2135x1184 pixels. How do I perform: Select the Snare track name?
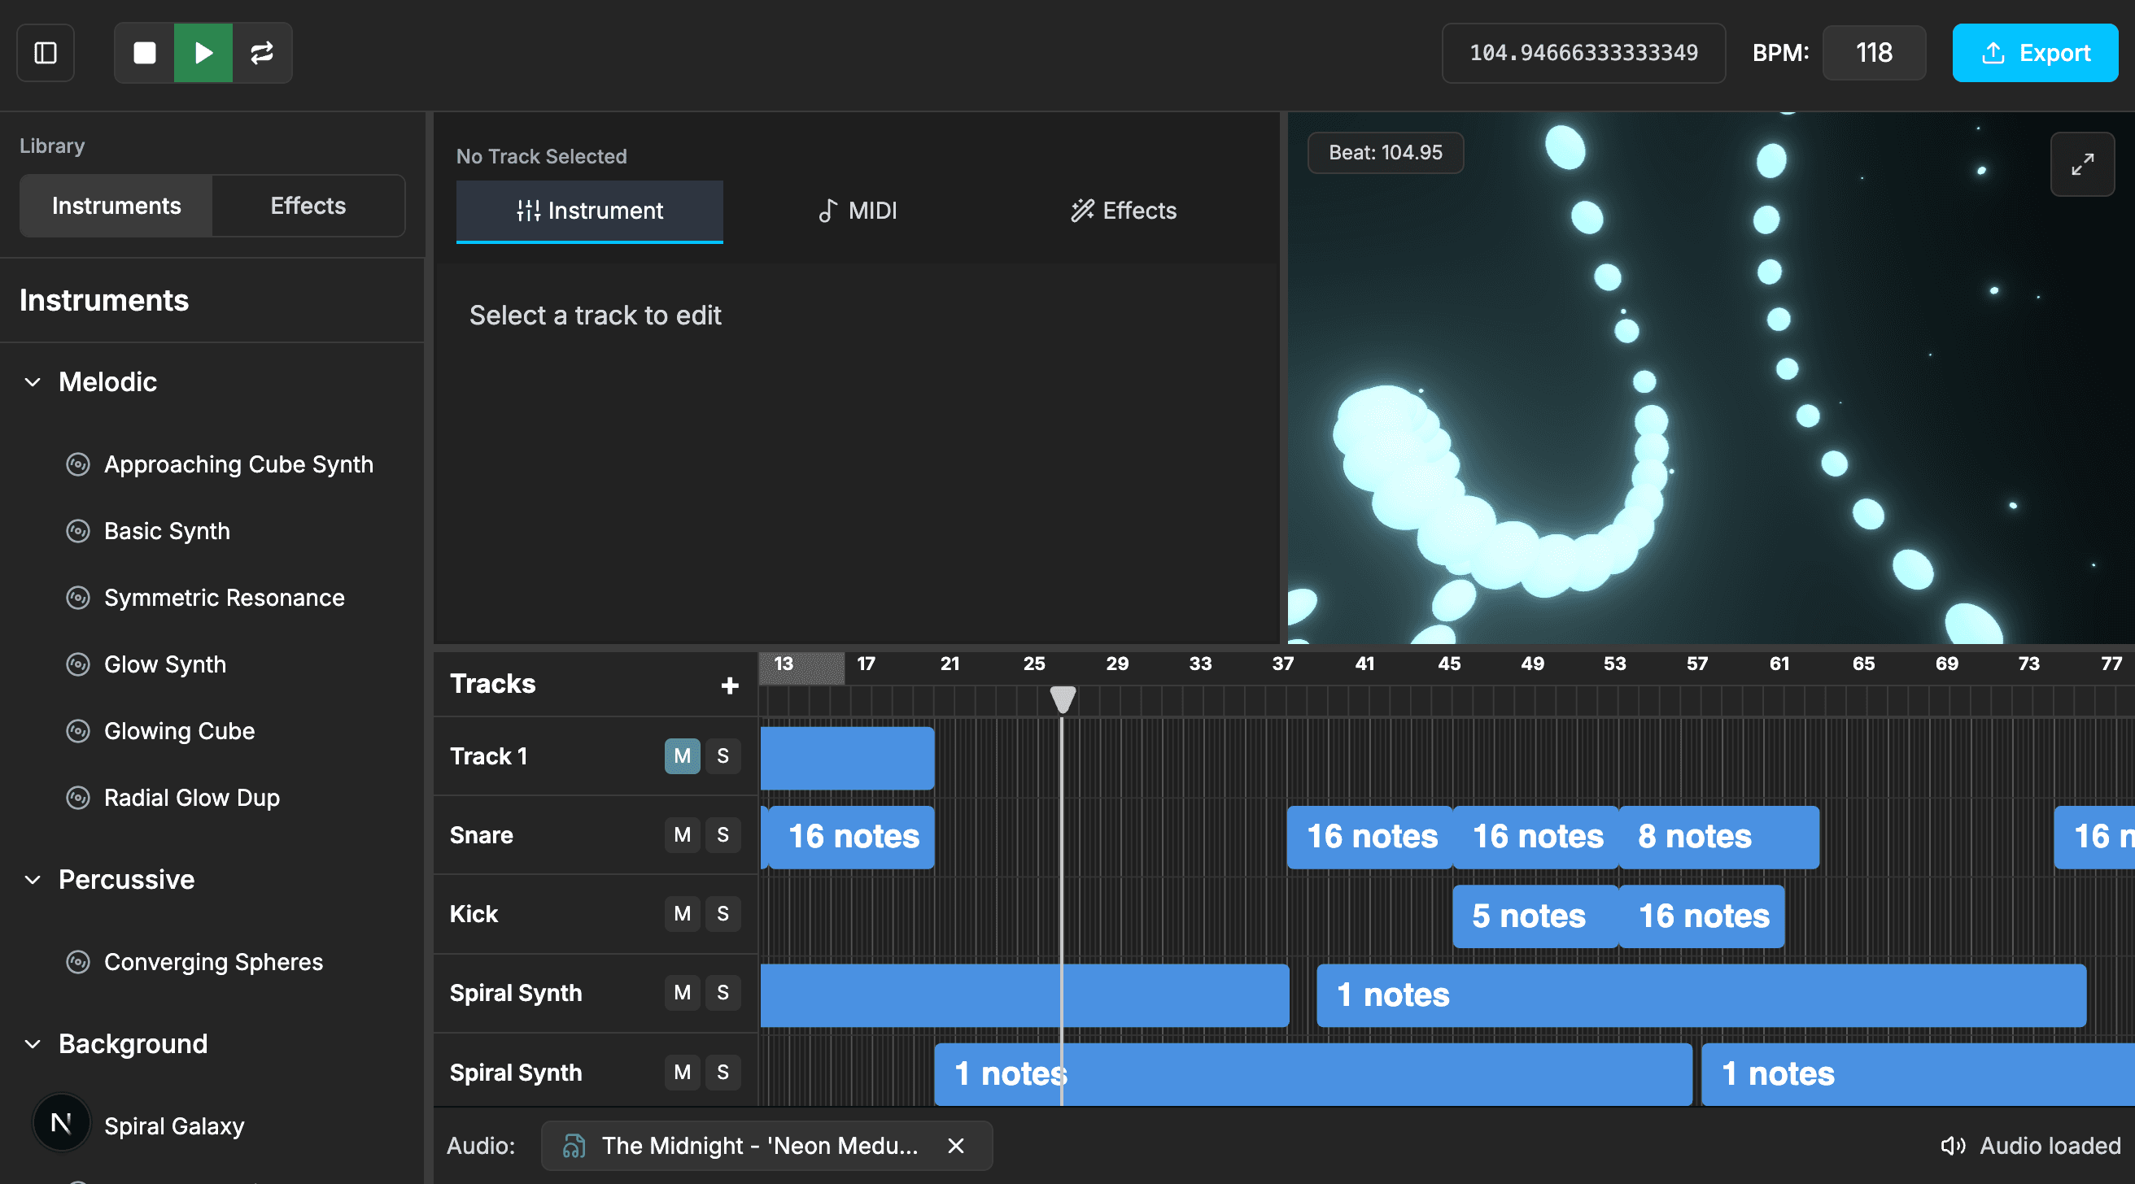[481, 834]
